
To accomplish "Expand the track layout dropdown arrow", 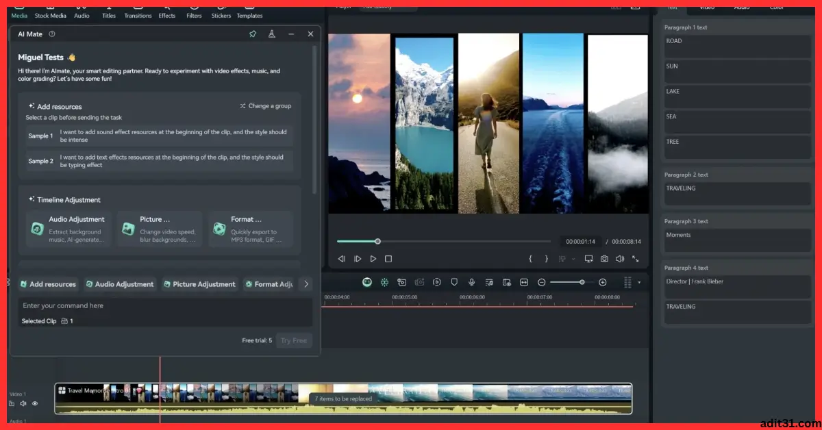I will tap(639, 282).
